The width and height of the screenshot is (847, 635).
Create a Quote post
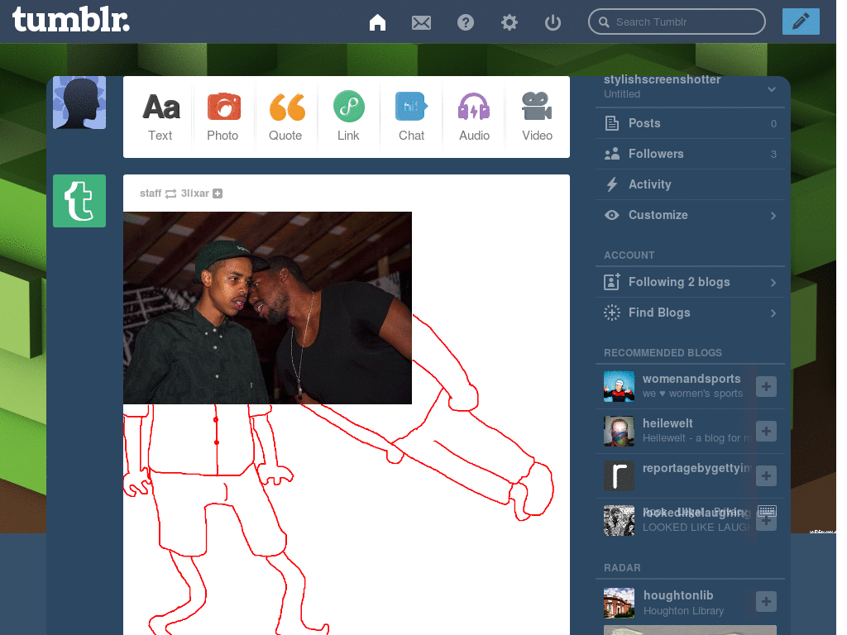[285, 116]
